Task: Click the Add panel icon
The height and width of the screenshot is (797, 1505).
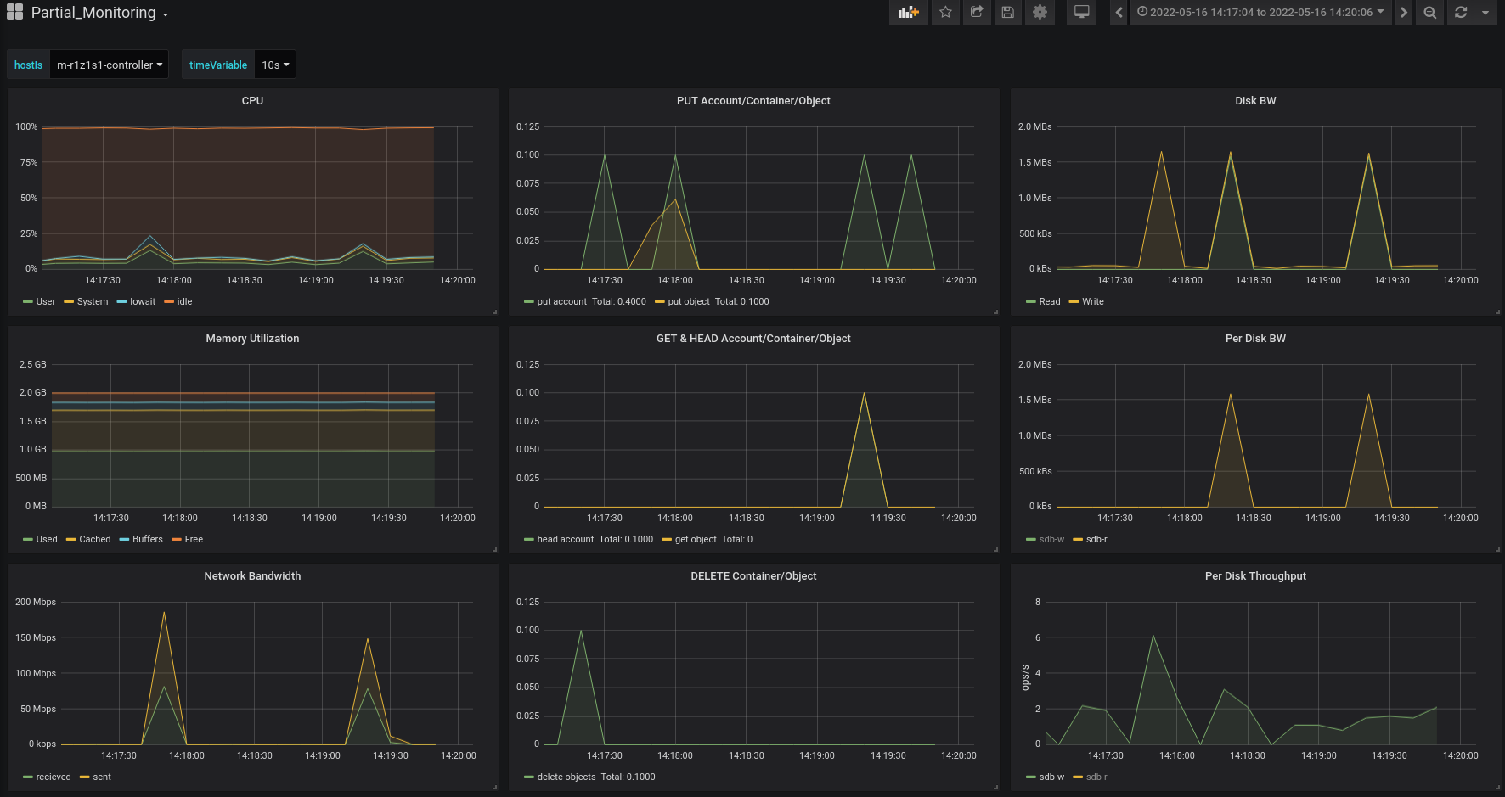Action: point(908,13)
